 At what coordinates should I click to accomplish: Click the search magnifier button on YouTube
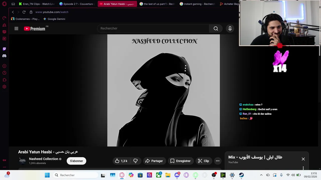216,28
